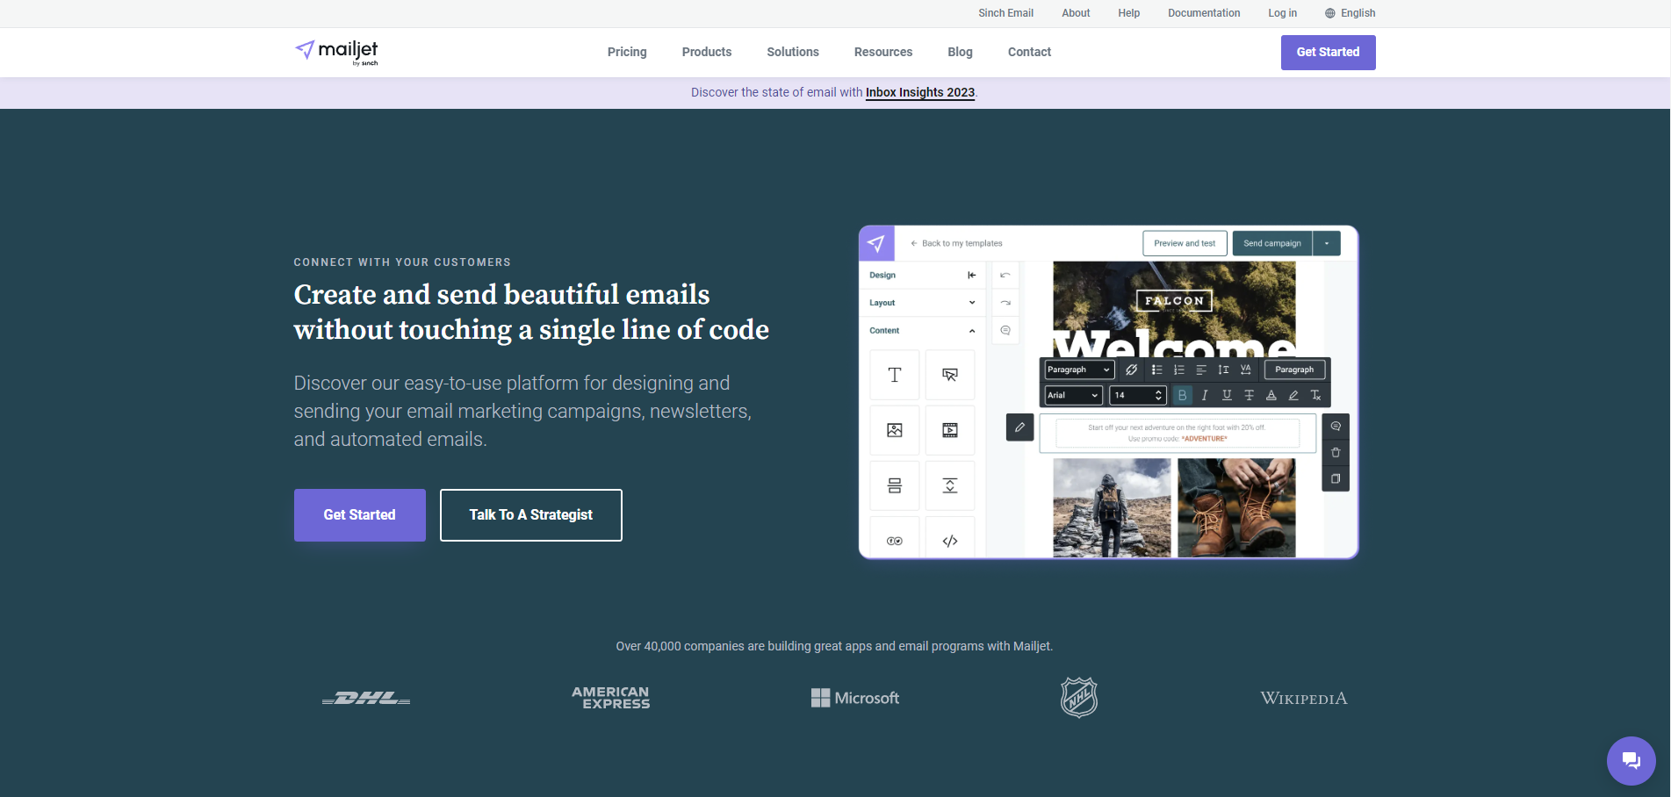Select the Text content block

click(894, 374)
